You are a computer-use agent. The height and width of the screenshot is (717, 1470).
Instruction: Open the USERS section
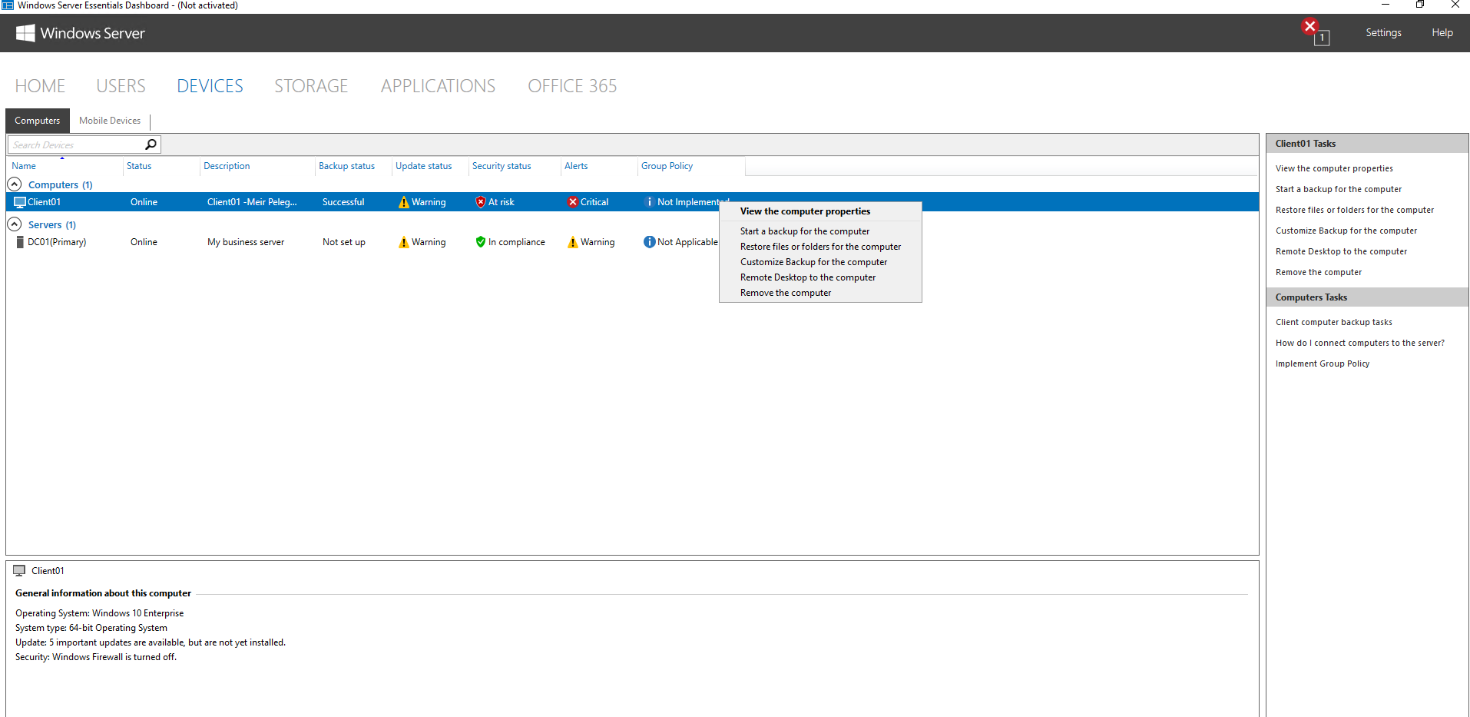pos(121,86)
